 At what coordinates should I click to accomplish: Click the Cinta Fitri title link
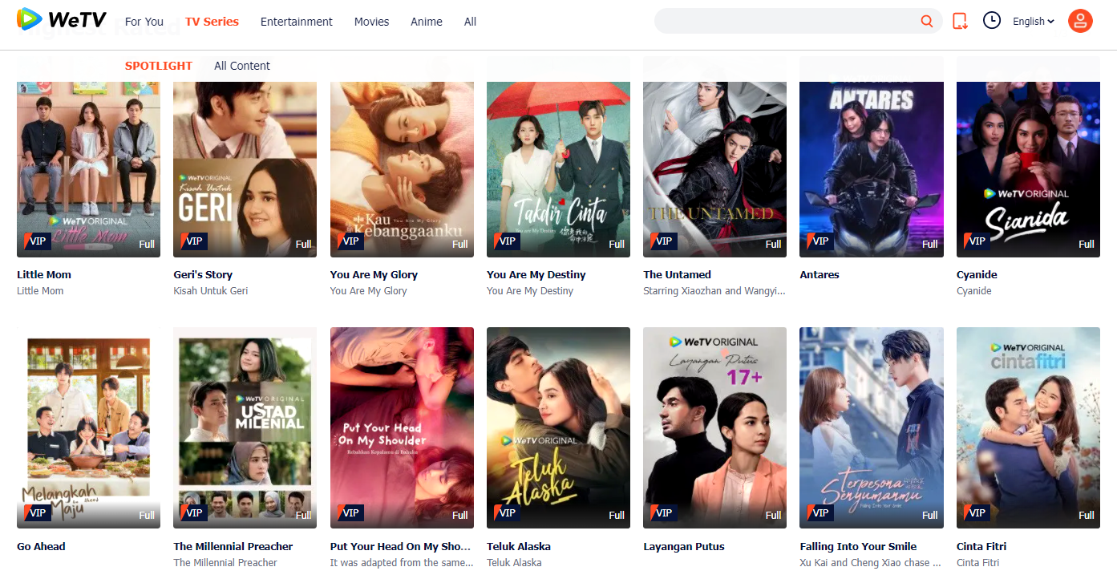[981, 546]
